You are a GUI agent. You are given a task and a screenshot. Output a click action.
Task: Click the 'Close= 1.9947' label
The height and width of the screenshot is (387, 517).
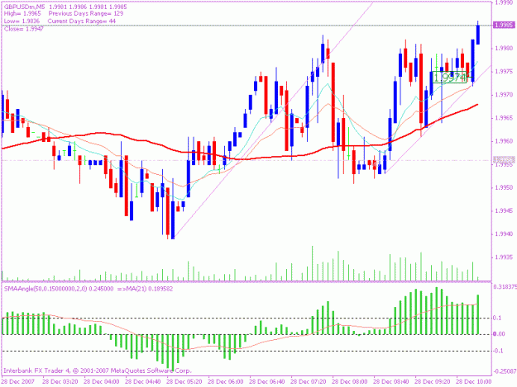[24, 29]
